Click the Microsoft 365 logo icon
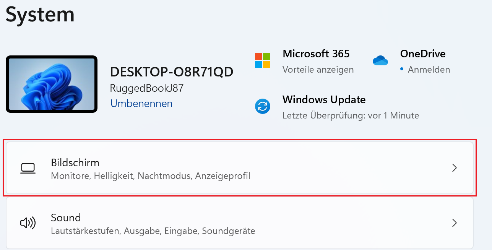 [263, 60]
